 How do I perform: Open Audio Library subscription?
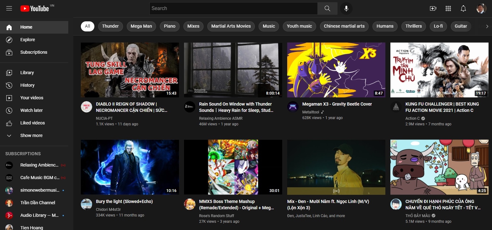pyautogui.click(x=34, y=215)
